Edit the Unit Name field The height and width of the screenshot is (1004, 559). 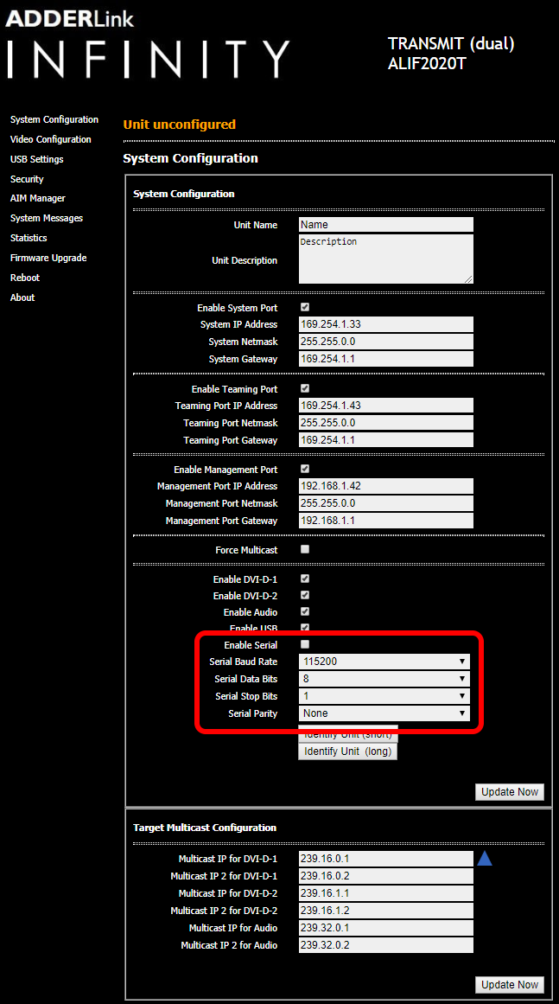coord(385,225)
